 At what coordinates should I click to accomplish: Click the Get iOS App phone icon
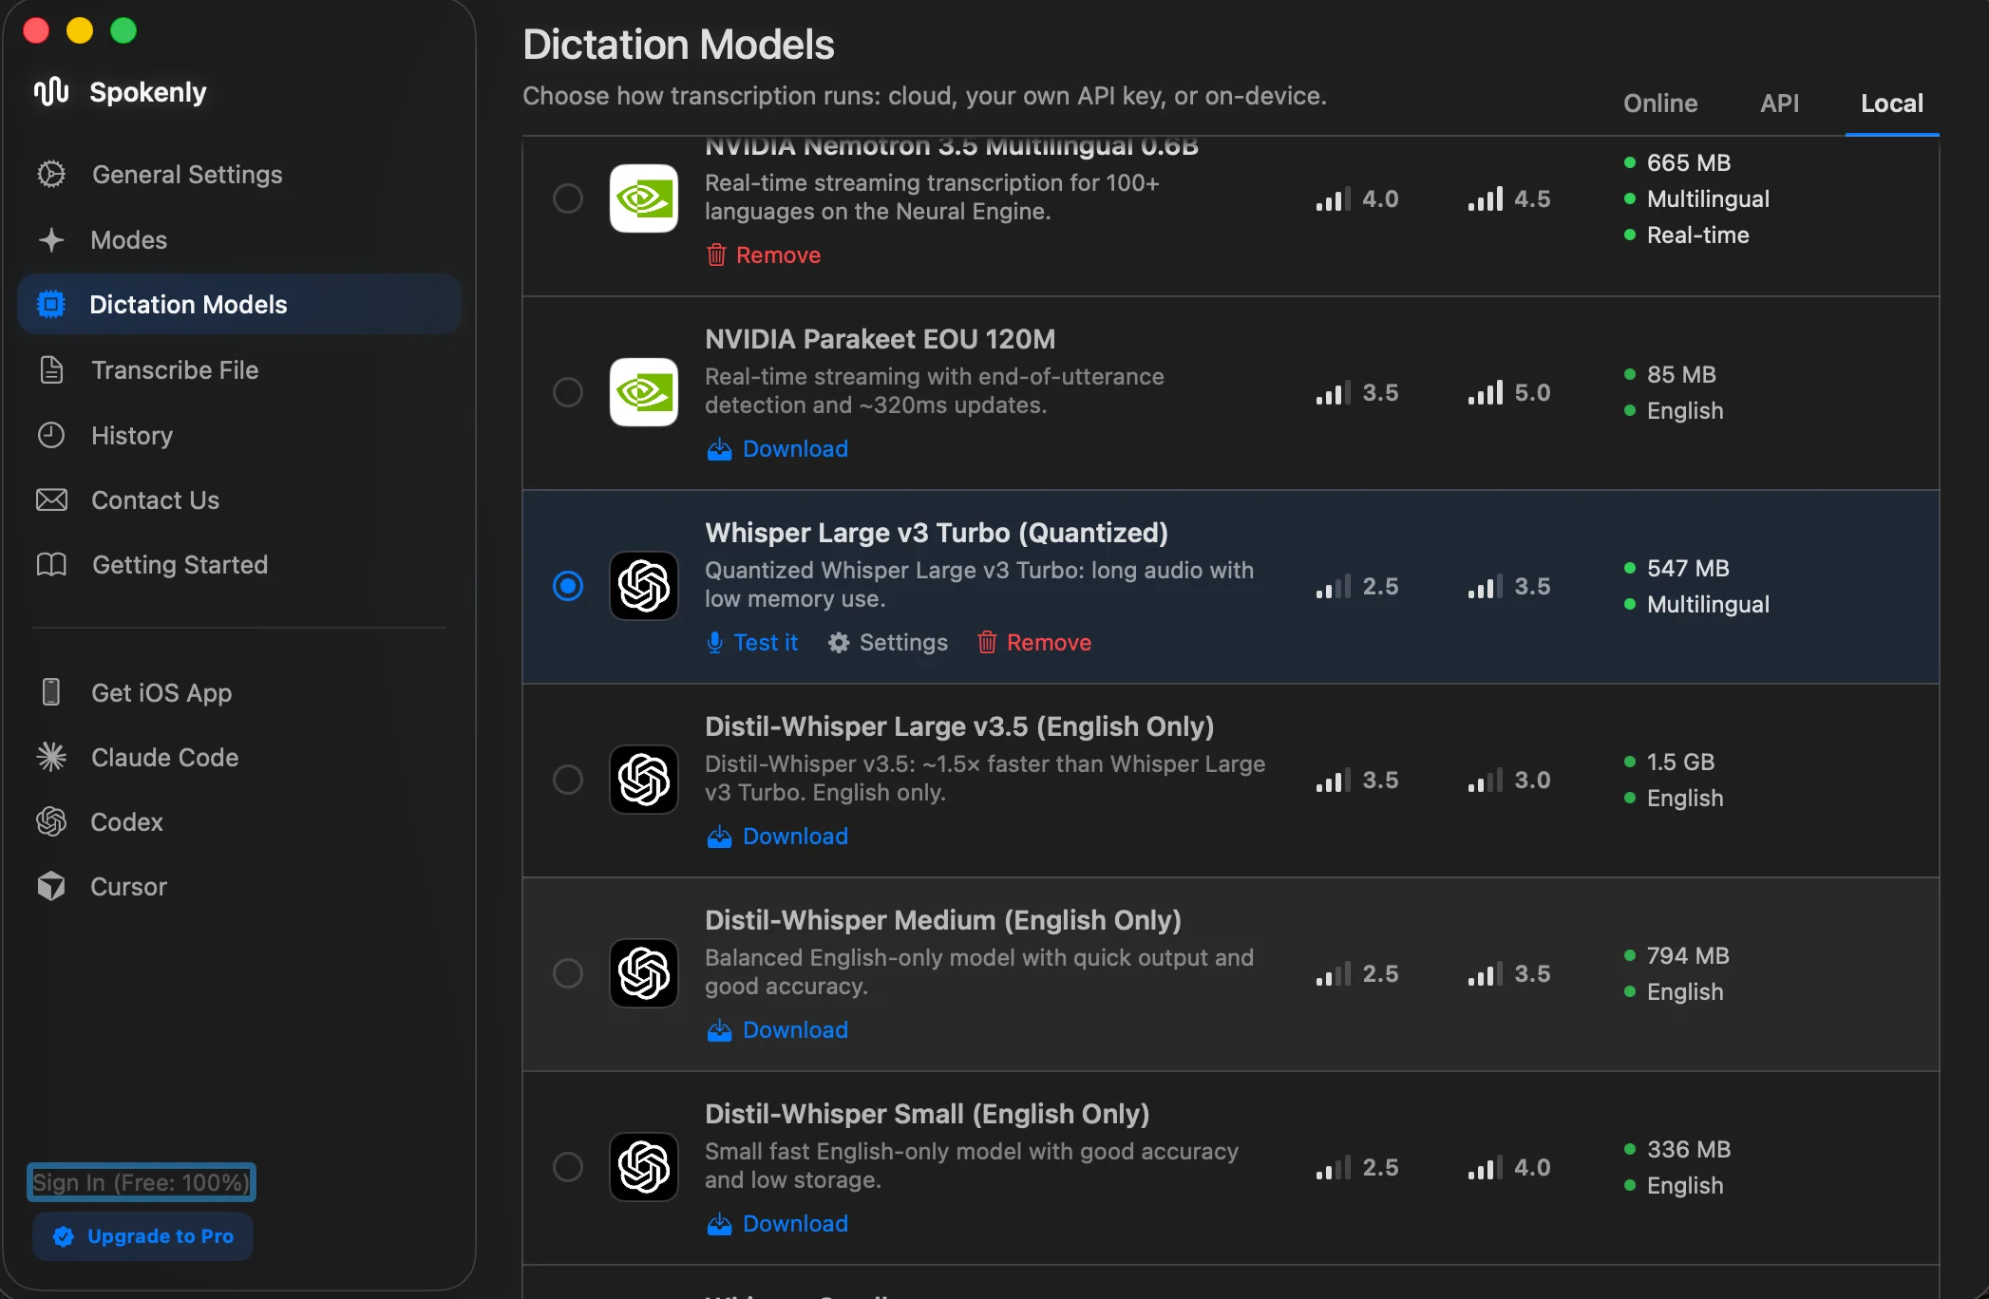click(x=51, y=692)
